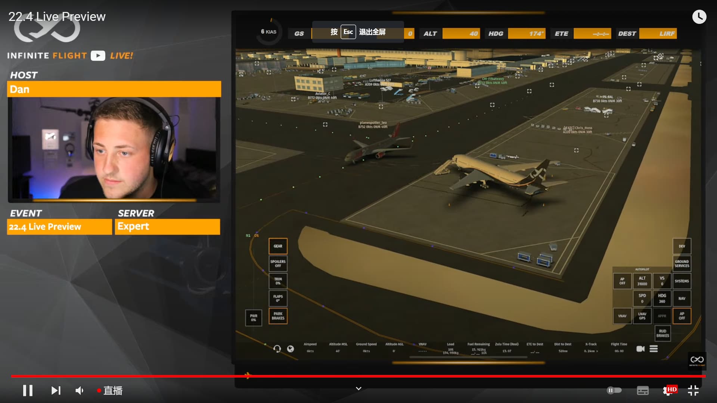717x403 pixels.
Task: Open the hamburger menu in simulator
Action: click(x=654, y=349)
